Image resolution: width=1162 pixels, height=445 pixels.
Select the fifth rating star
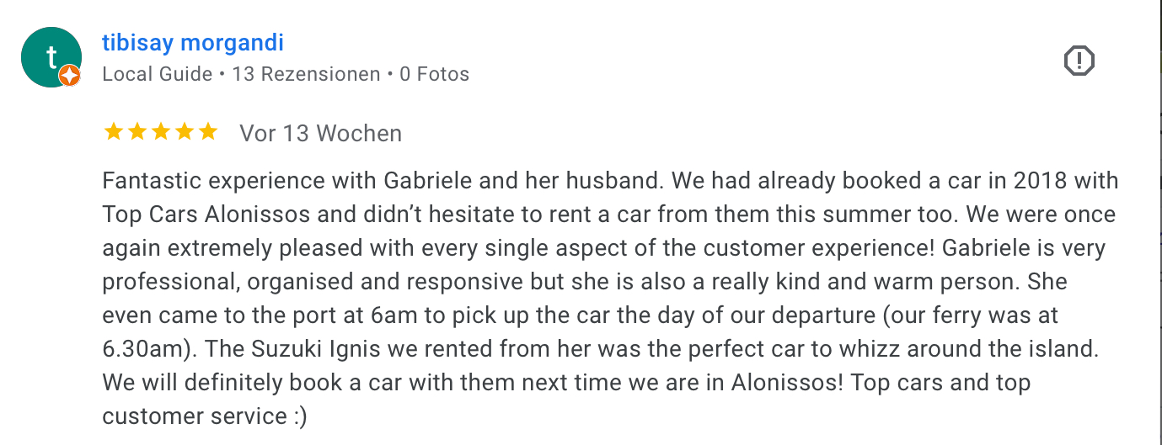pos(207,131)
